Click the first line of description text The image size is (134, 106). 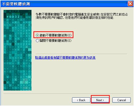pyautogui.click(x=82, y=14)
